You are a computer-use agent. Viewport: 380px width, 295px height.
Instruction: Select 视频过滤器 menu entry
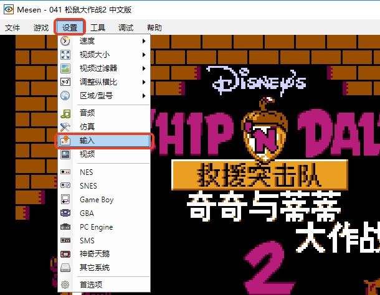point(104,68)
